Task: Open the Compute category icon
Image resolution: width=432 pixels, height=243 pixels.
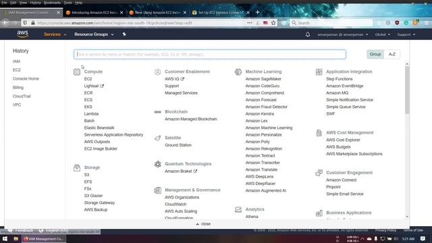Action: 77,72
